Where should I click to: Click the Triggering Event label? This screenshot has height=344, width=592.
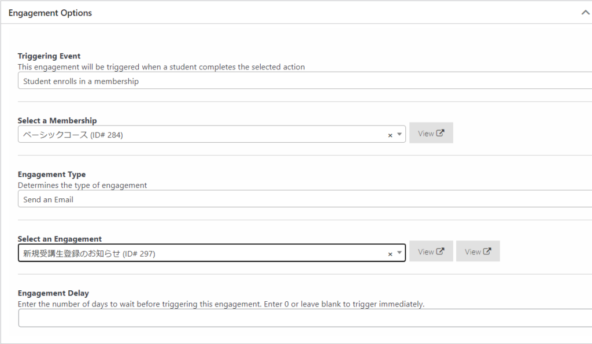click(49, 56)
